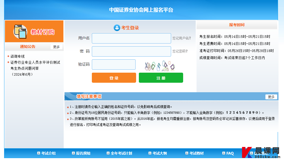Viewport: 284px width, 163px height.
Task: Click the 成绩查询时间 line
Action: click(x=232, y=58)
